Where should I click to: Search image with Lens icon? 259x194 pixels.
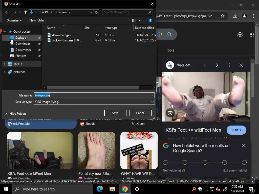[x=170, y=113]
